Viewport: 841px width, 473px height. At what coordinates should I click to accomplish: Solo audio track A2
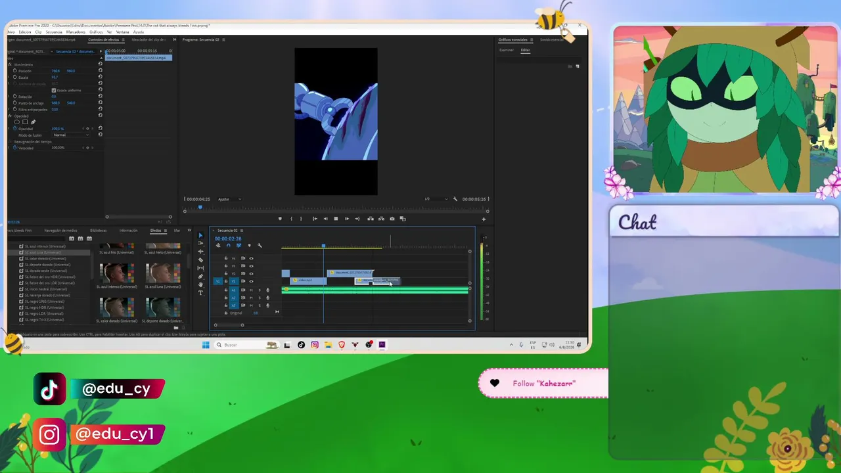[x=259, y=298]
